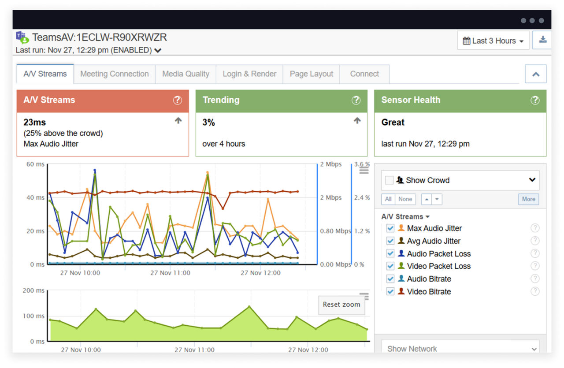Enable the Show Crowd checkbox
Image resolution: width=564 pixels, height=368 pixels.
tap(389, 180)
